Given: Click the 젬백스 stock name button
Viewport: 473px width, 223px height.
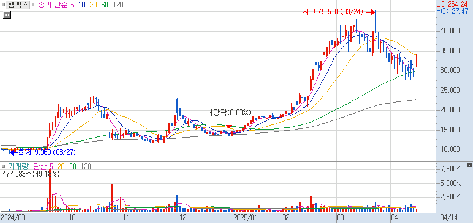Looking at the screenshot, I should pyautogui.click(x=17, y=5).
